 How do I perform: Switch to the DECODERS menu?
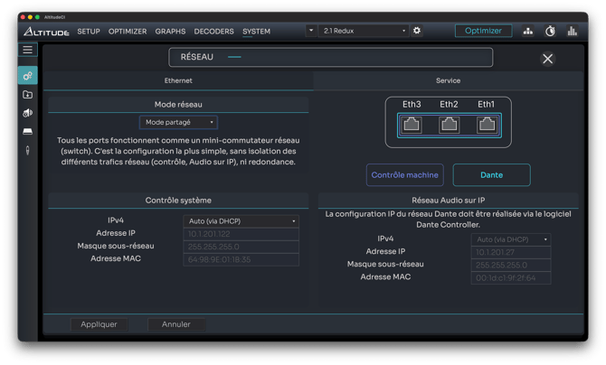[x=213, y=32]
